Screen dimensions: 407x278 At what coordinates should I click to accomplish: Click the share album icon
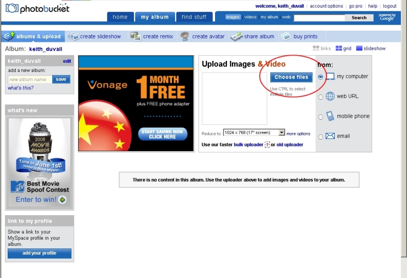236,36
